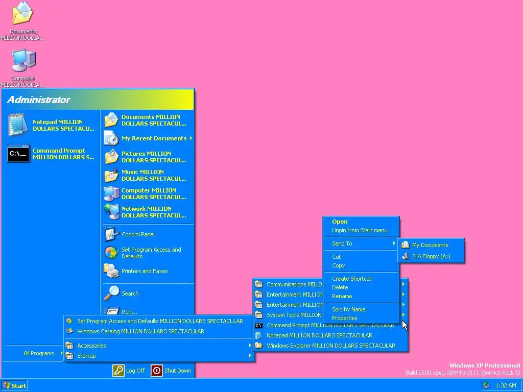Click Windows Explorer MILLION DOLLARS SPECTACULAR text
The height and width of the screenshot is (392, 523).
click(331, 346)
